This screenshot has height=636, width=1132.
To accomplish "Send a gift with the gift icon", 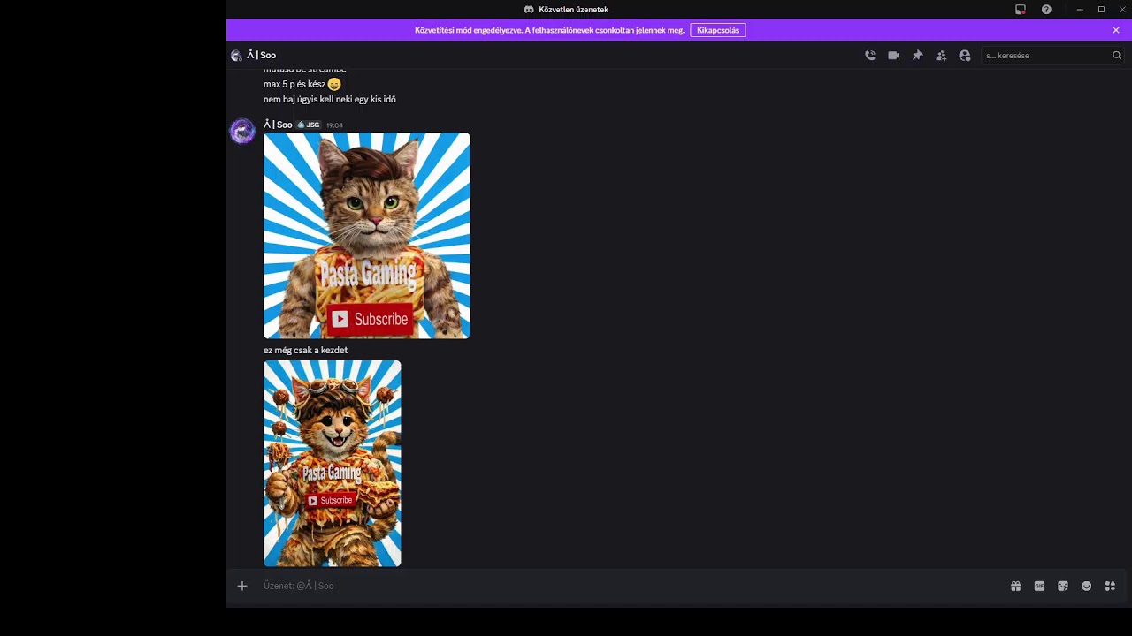I will pos(1016,586).
